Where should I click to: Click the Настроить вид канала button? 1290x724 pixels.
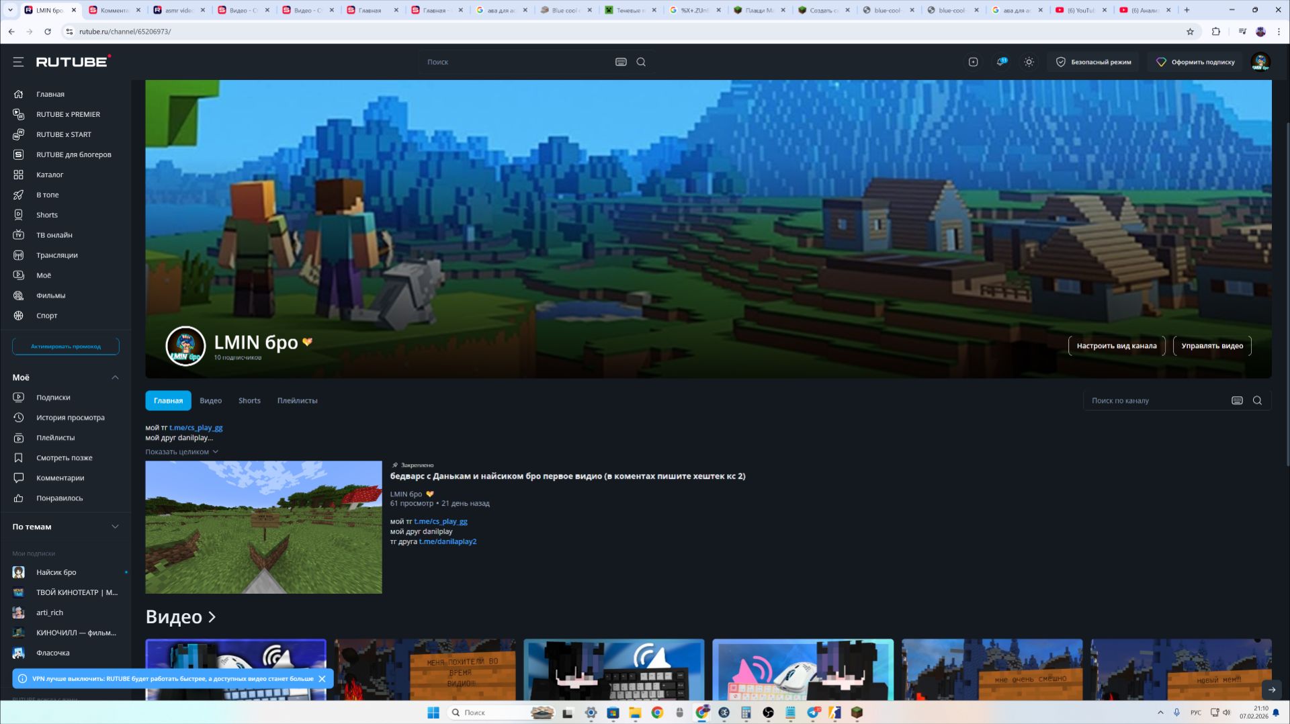(1117, 346)
